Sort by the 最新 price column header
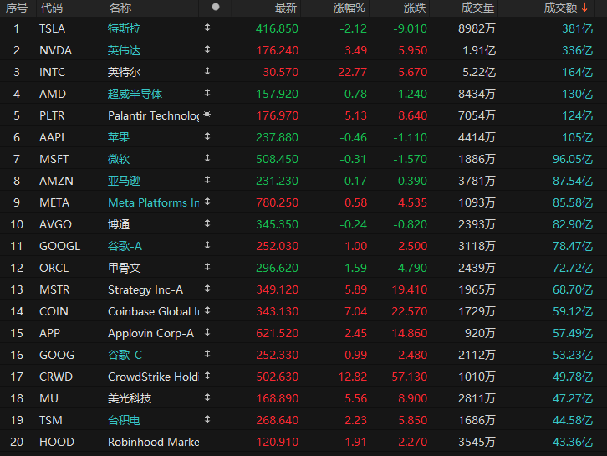Screen dimensions: 607x456 pyautogui.click(x=286, y=8)
